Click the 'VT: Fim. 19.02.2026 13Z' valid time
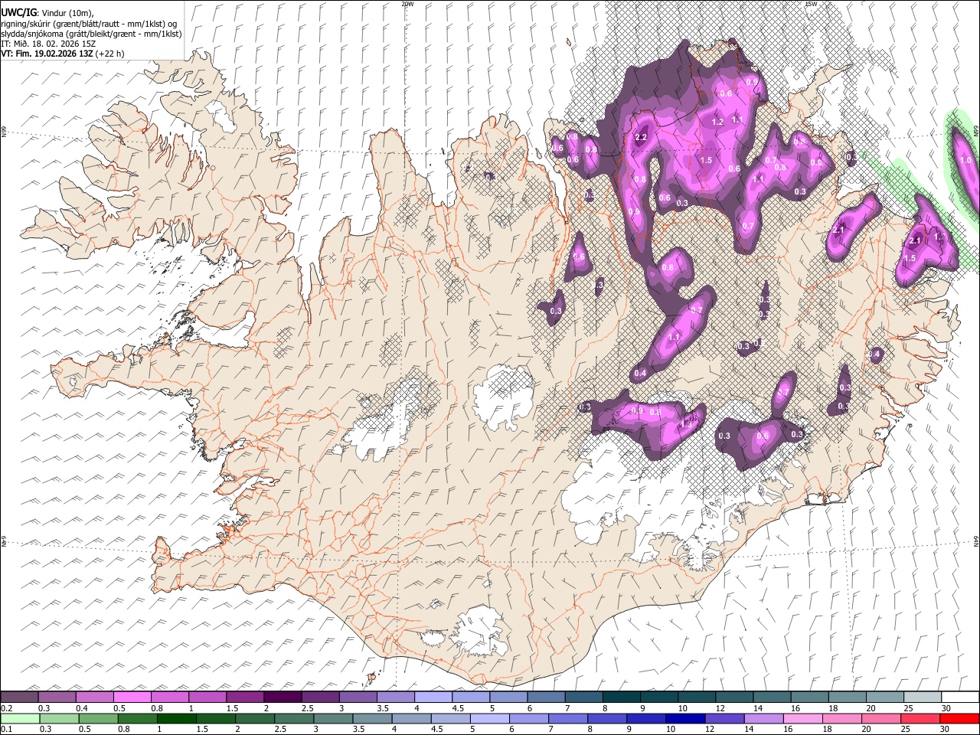Viewport: 980px width, 735px height. pyautogui.click(x=47, y=54)
